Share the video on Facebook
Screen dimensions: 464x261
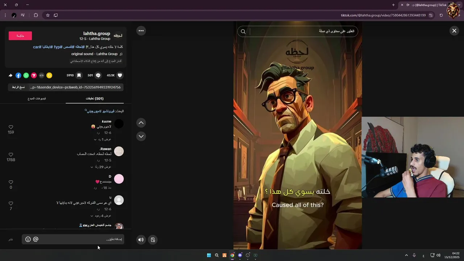[x=18, y=75]
